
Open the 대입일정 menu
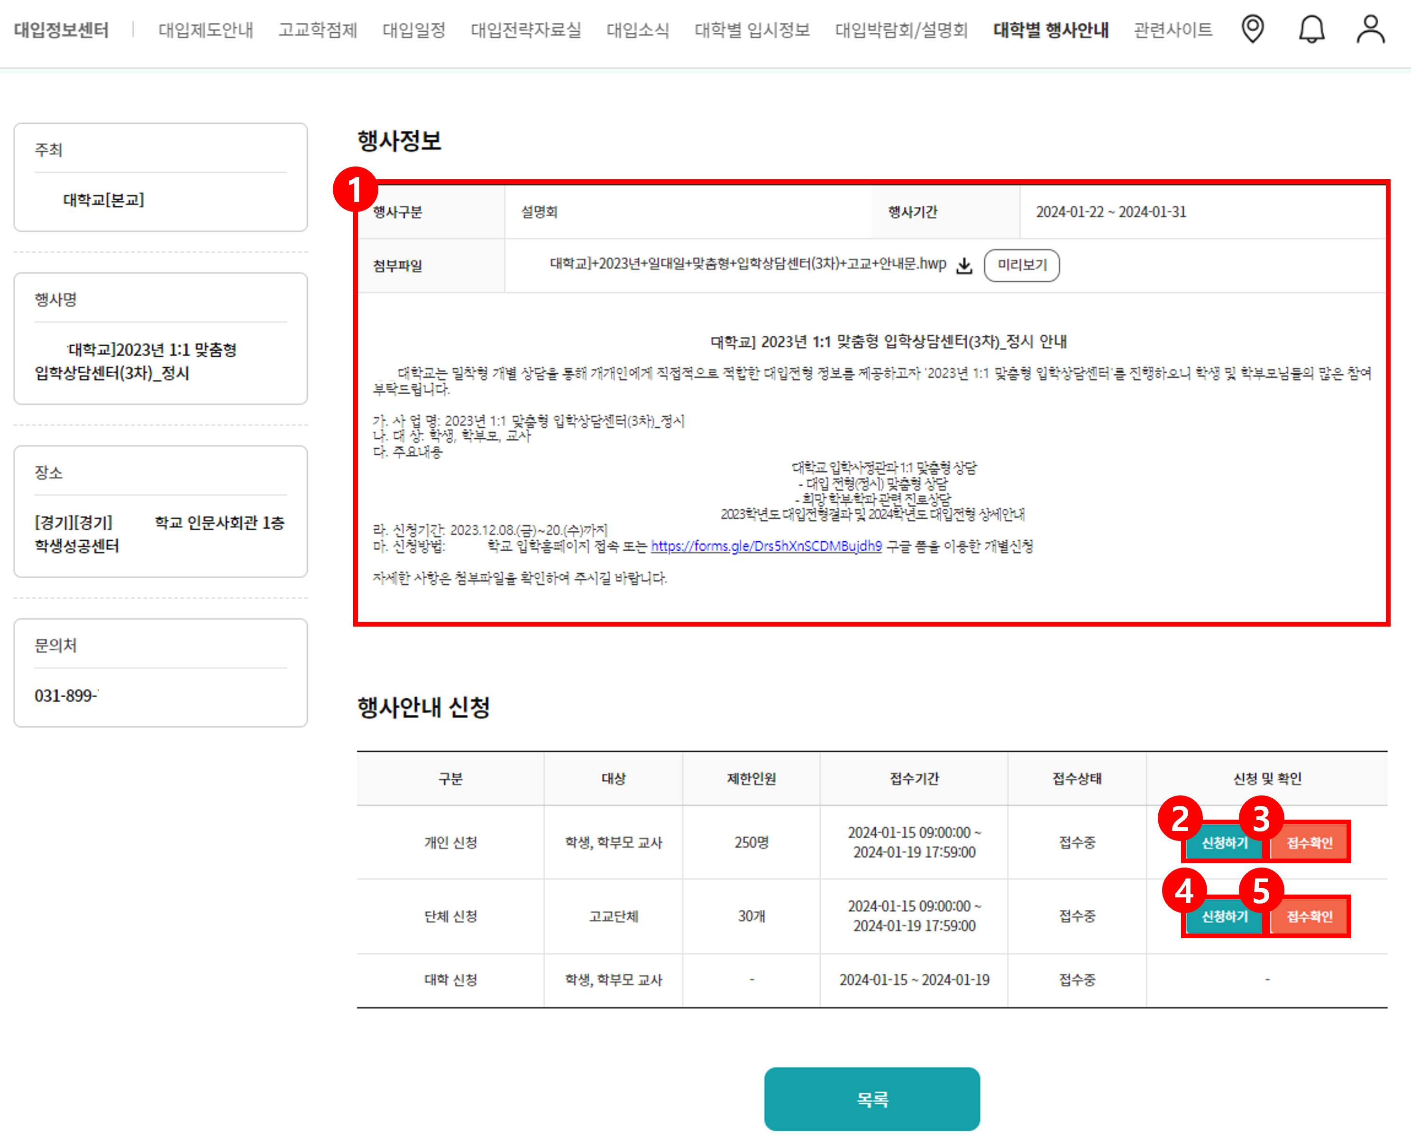tap(413, 30)
